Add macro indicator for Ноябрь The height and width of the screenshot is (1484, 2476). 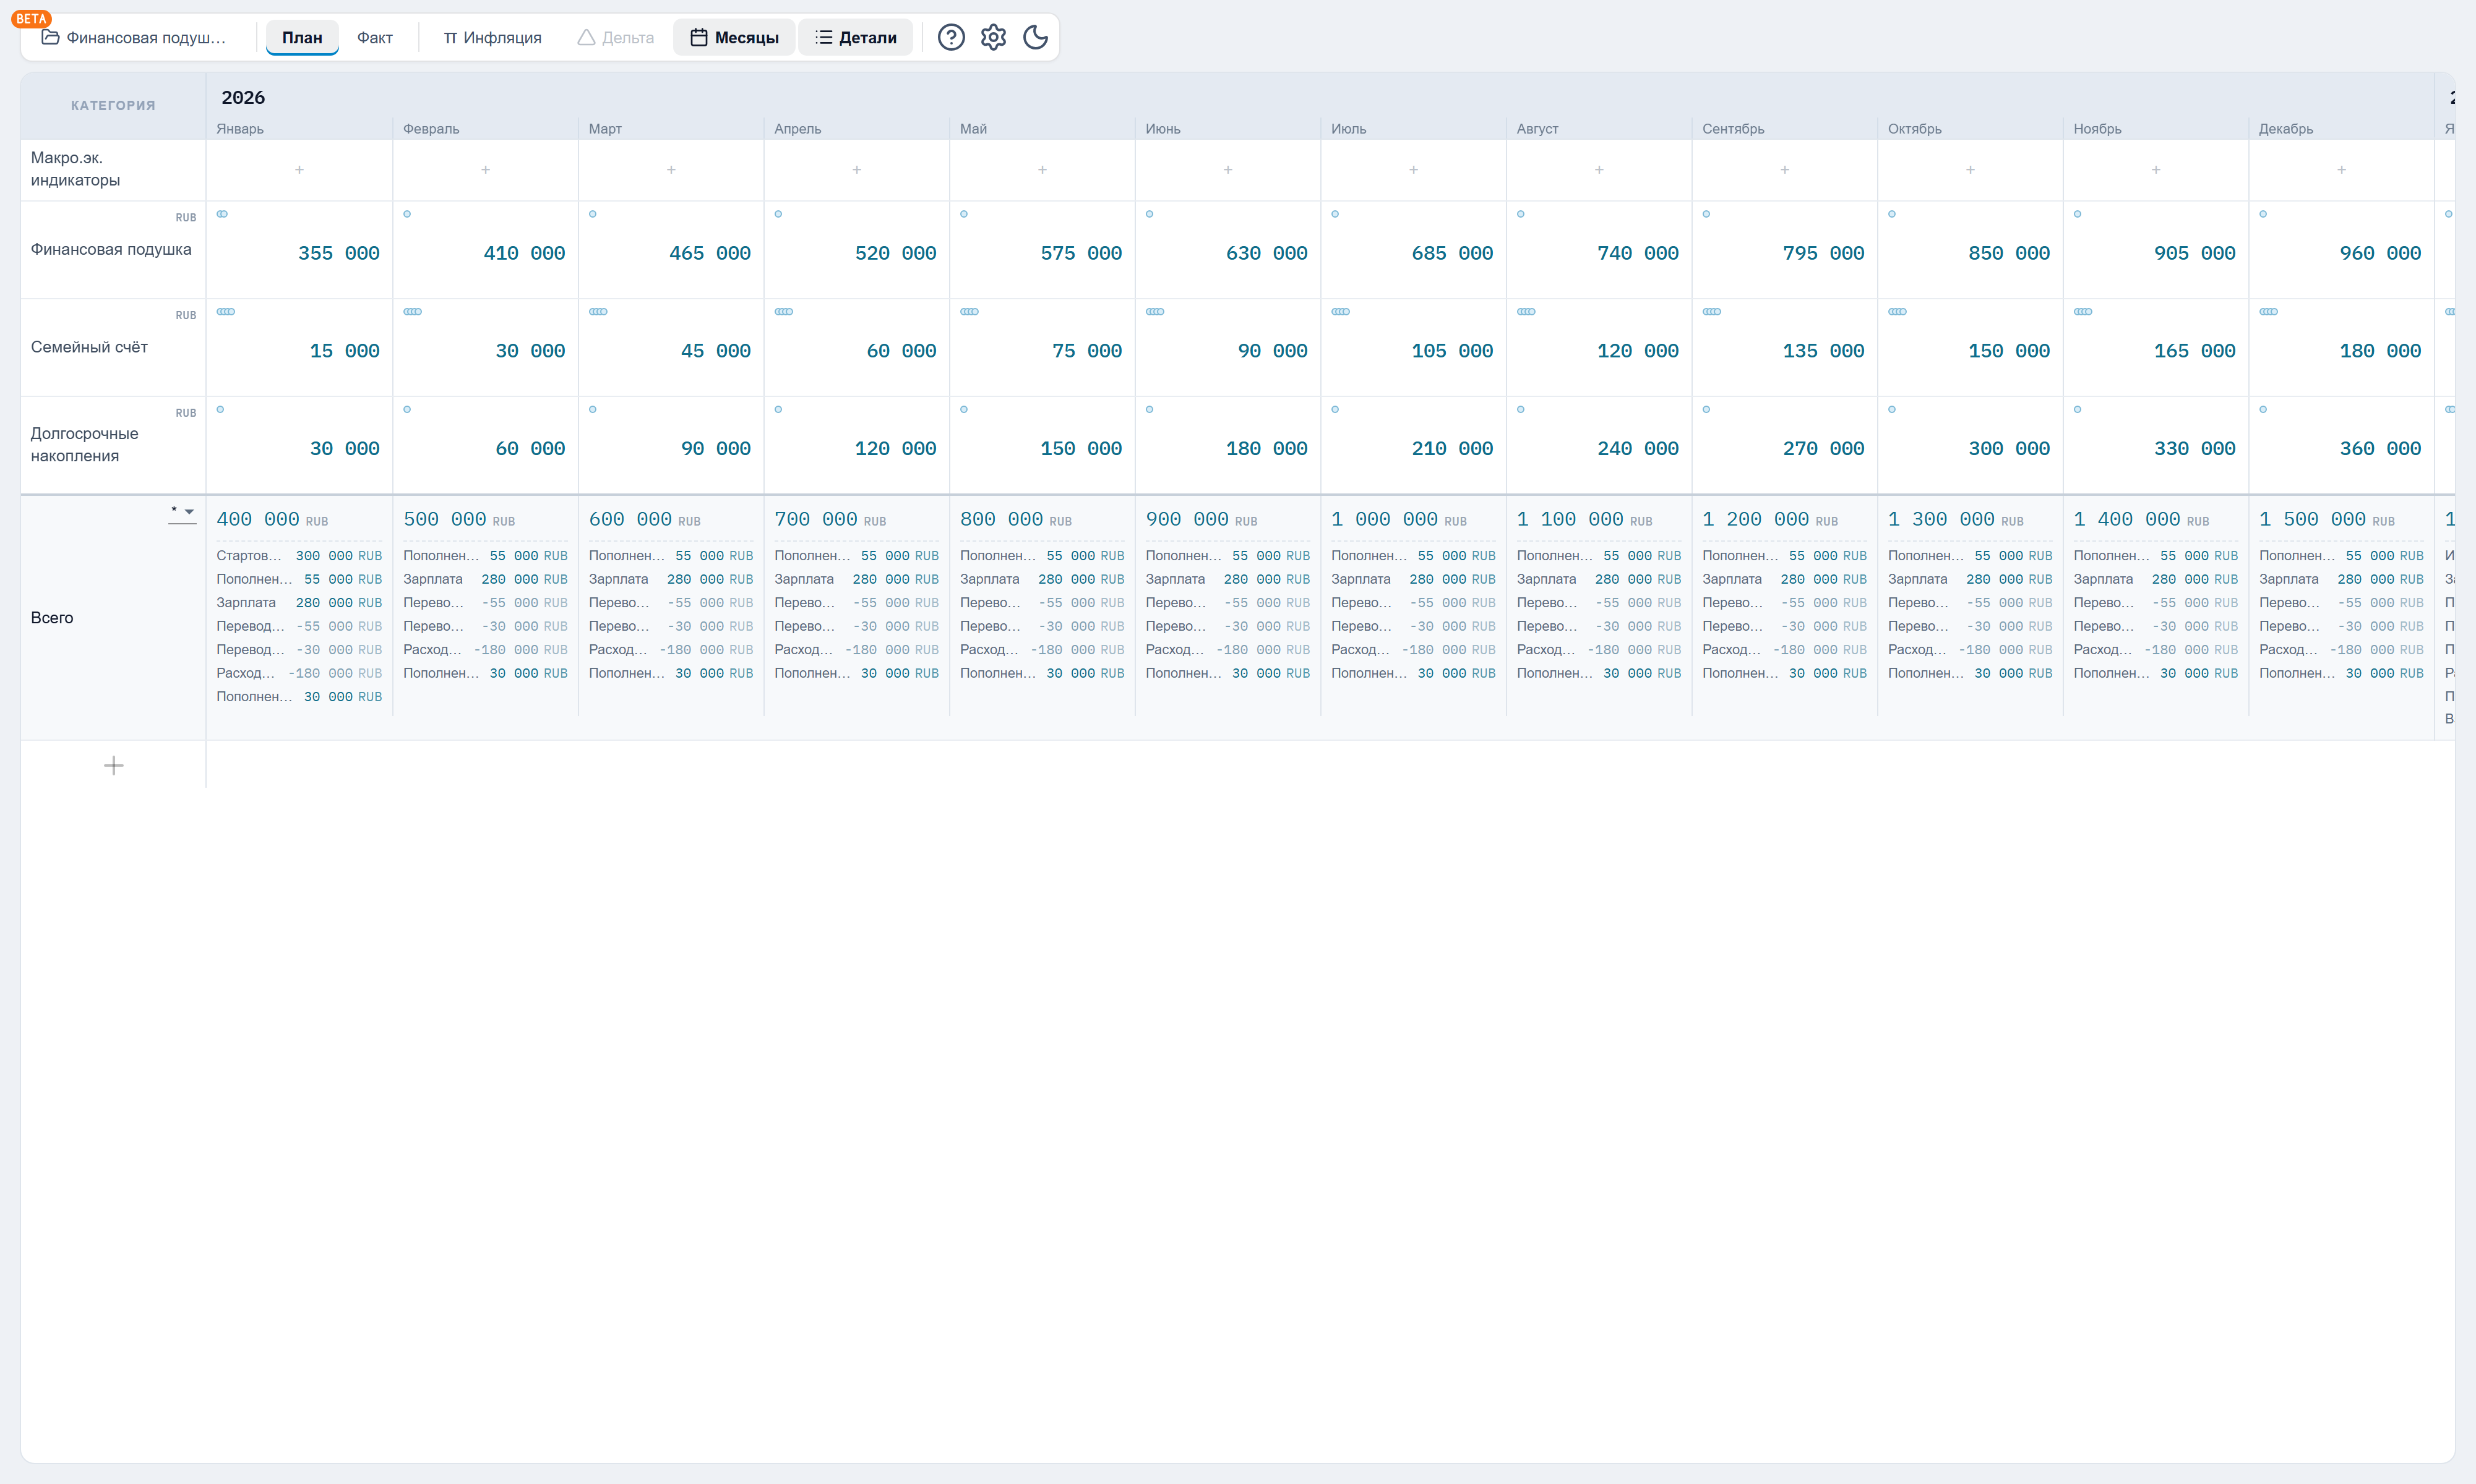coord(2156,170)
